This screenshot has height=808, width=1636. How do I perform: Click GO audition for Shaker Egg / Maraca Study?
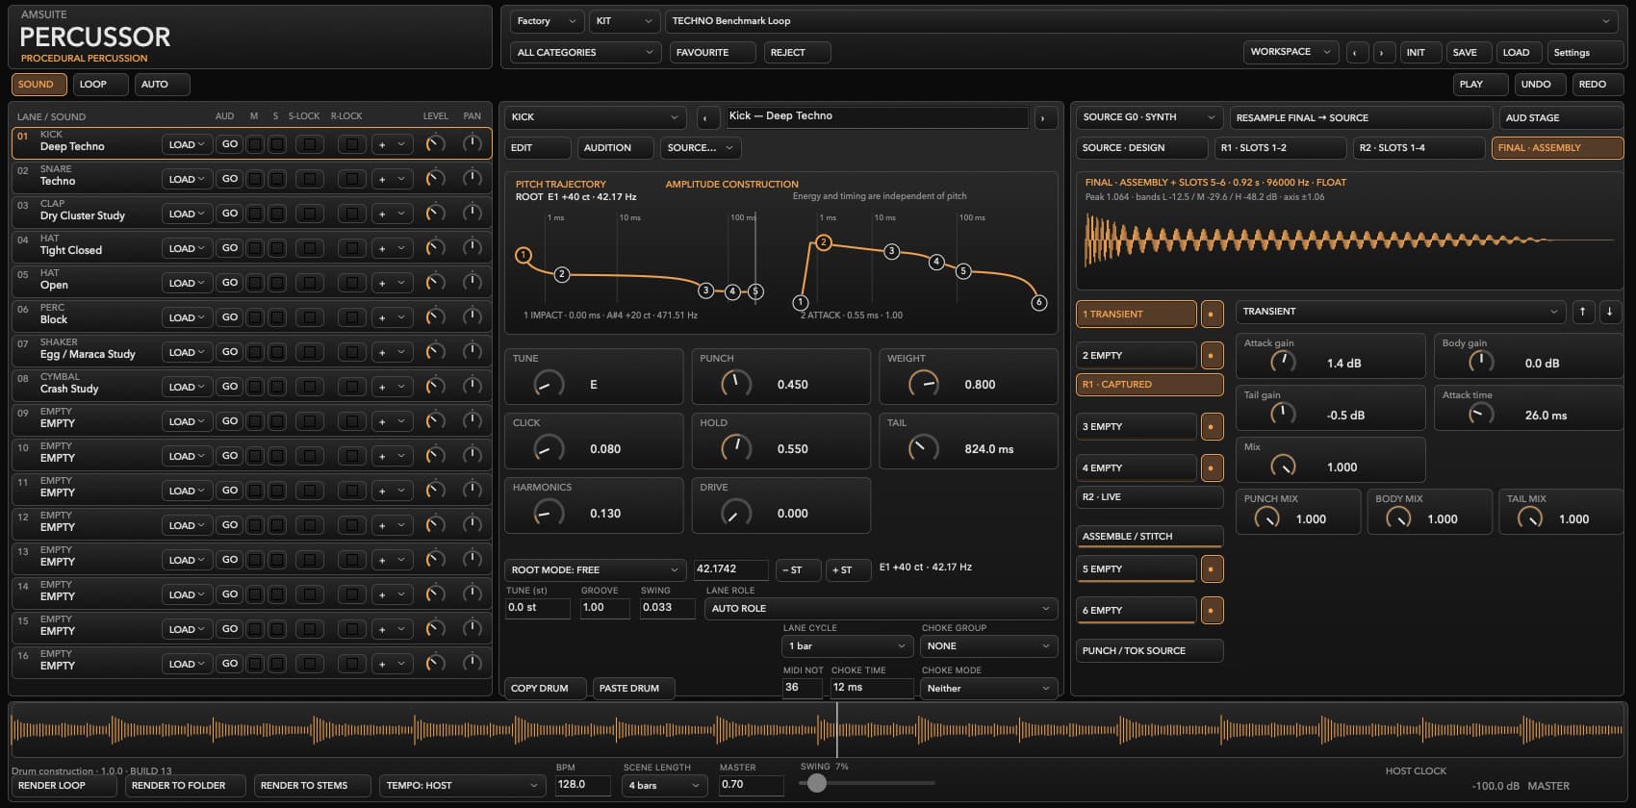click(229, 352)
